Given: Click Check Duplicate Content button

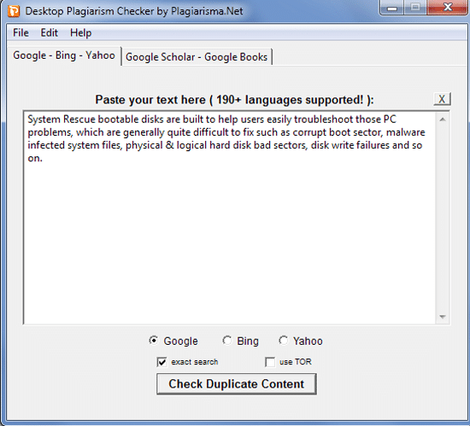Looking at the screenshot, I should [237, 384].
